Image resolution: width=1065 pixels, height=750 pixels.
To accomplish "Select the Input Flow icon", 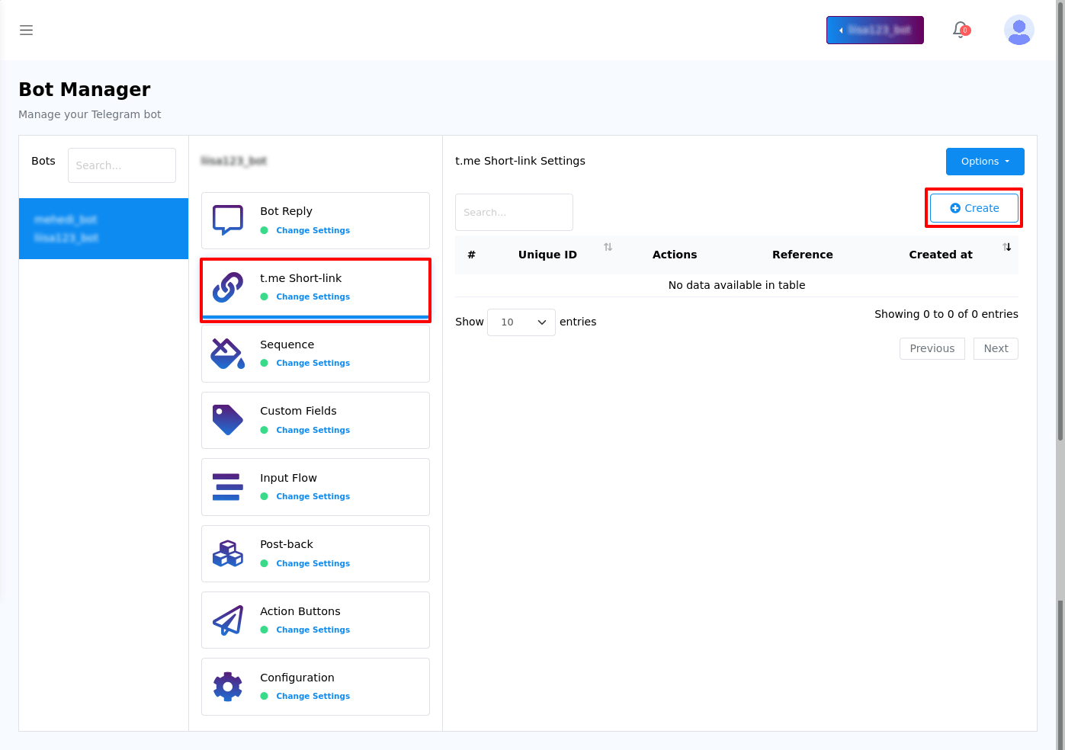I will click(x=226, y=487).
